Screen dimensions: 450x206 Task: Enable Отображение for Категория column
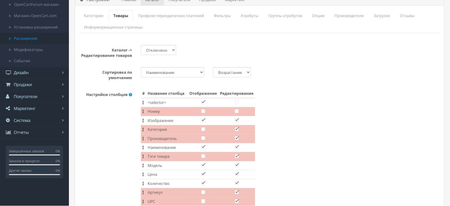[203, 129]
